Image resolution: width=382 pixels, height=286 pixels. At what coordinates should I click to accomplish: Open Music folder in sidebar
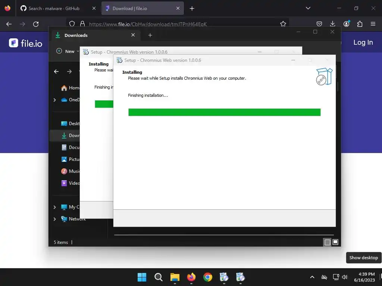[x=70, y=171]
